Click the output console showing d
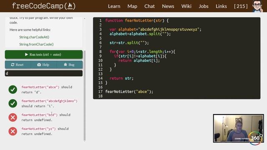This screenshot has height=150, width=267. tap(44, 73)
